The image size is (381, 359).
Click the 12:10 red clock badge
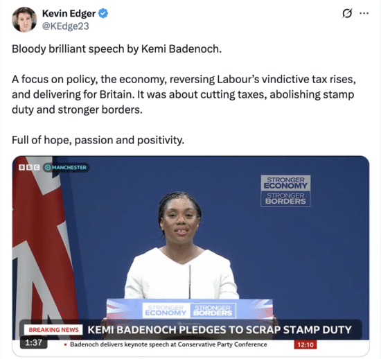pos(305,344)
